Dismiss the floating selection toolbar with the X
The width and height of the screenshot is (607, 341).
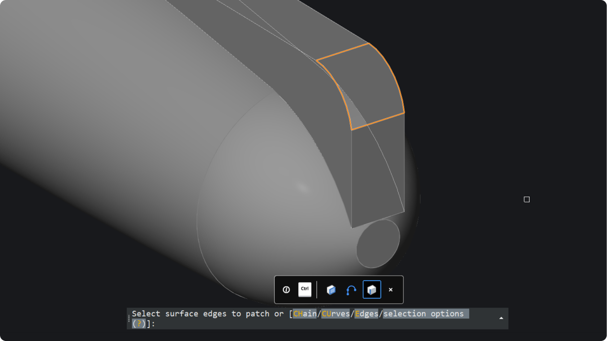tap(391, 290)
